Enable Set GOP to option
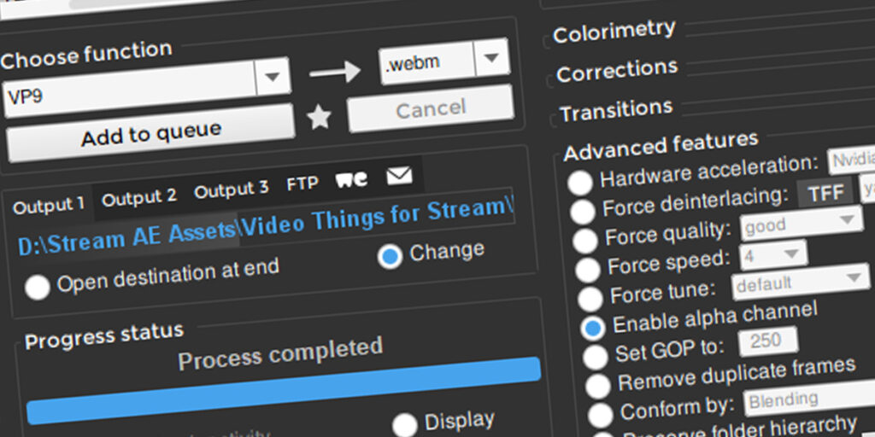Image resolution: width=875 pixels, height=437 pixels. click(x=596, y=357)
